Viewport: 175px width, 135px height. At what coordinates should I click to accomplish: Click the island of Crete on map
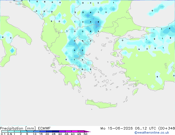[101, 104]
